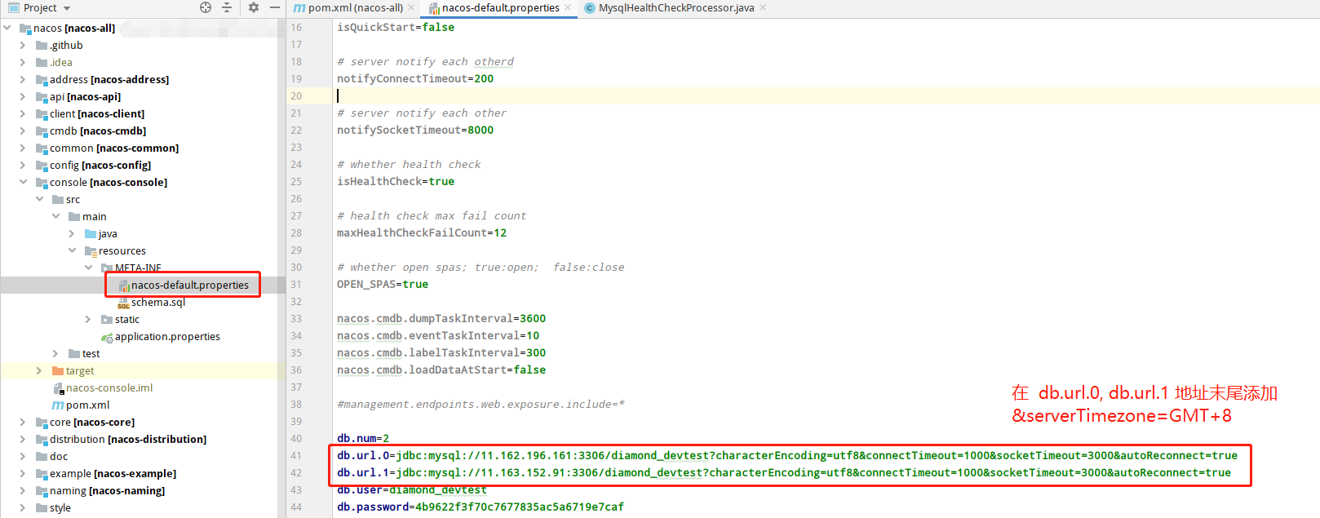The image size is (1320, 518).
Task: Click the notifyConnectTimeout=200 line
Action: point(415,78)
